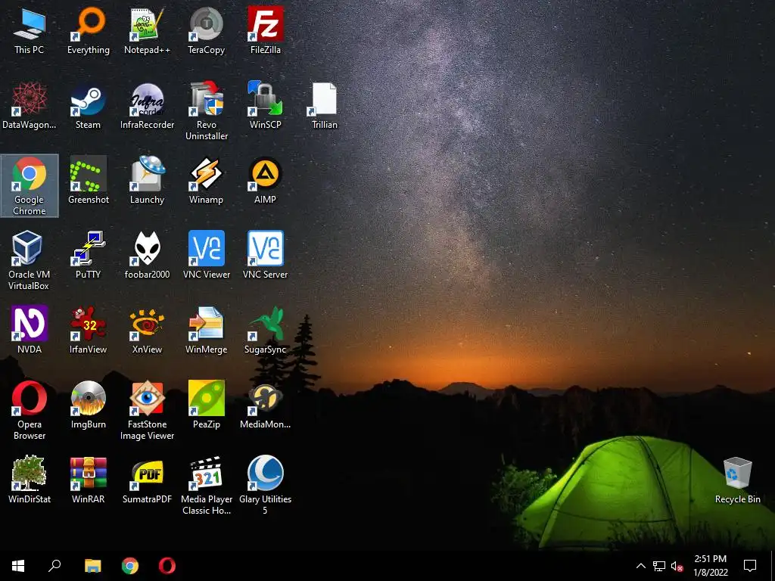Click the FileZilla desktop icon

click(x=266, y=30)
